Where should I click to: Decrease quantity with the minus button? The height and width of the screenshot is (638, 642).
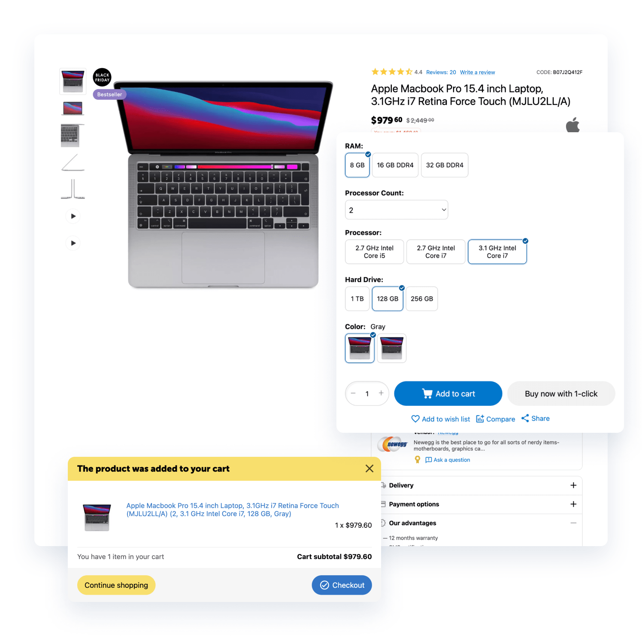(353, 393)
